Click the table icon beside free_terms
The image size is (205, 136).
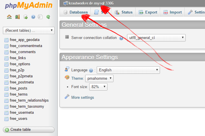point(6,94)
